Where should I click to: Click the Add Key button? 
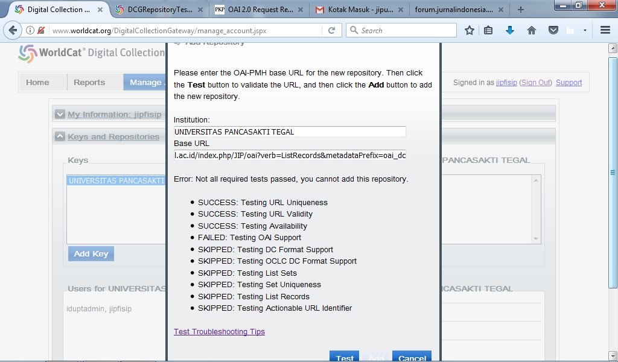[91, 254]
